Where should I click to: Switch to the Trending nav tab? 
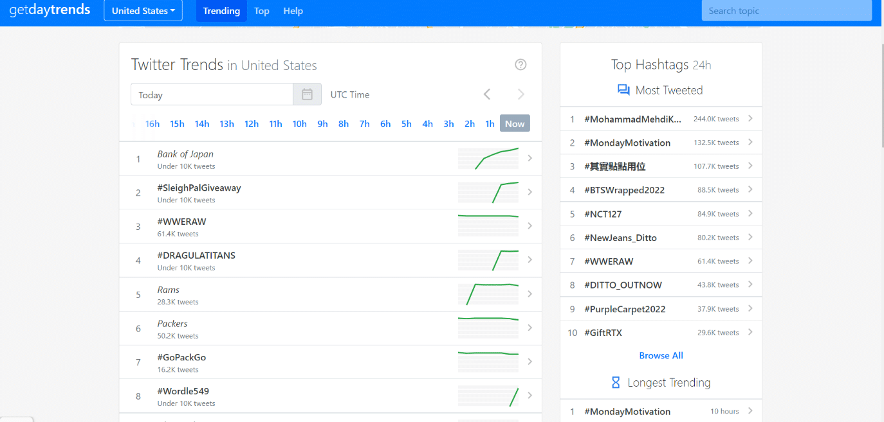221,11
